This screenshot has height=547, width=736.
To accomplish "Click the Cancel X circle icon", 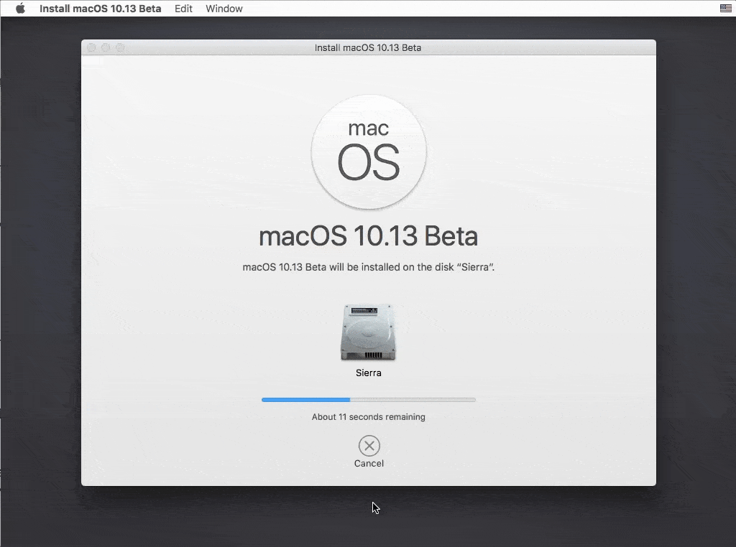I will [369, 446].
